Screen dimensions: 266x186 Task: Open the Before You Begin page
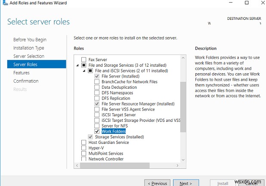coord(29,40)
